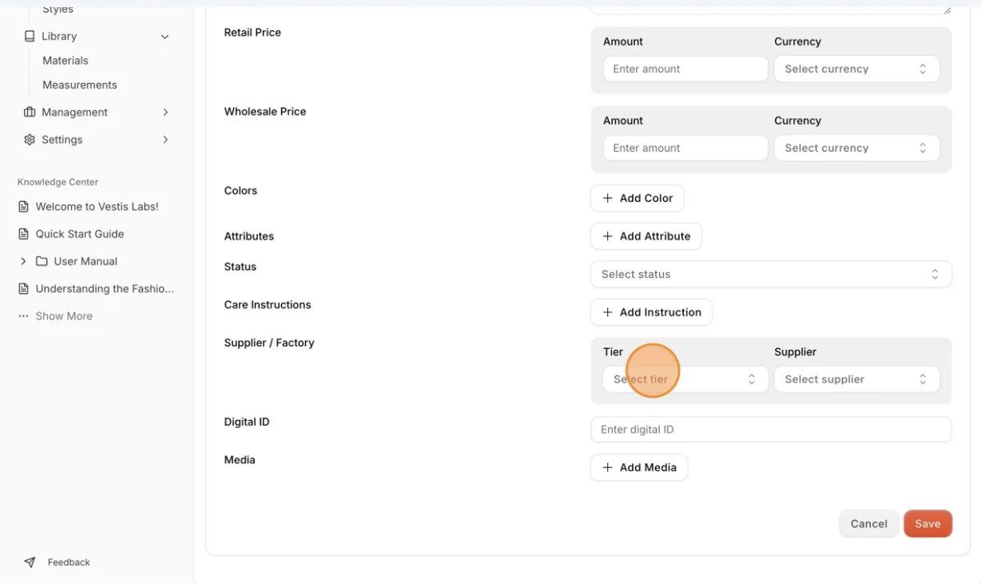Click the User Manual folder icon

(42, 261)
